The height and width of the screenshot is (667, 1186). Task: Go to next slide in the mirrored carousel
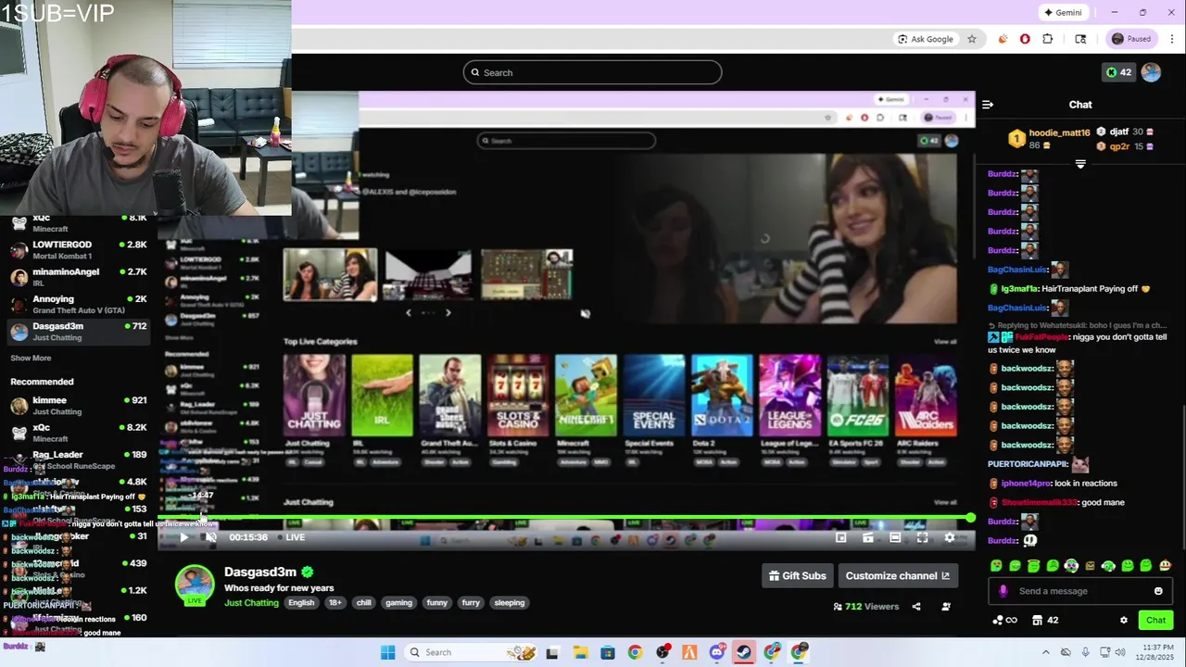(x=448, y=313)
